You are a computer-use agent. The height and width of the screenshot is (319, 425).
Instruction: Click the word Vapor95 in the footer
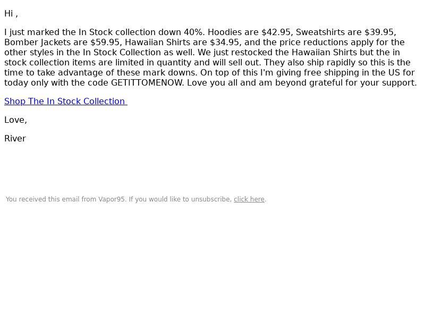click(x=111, y=199)
